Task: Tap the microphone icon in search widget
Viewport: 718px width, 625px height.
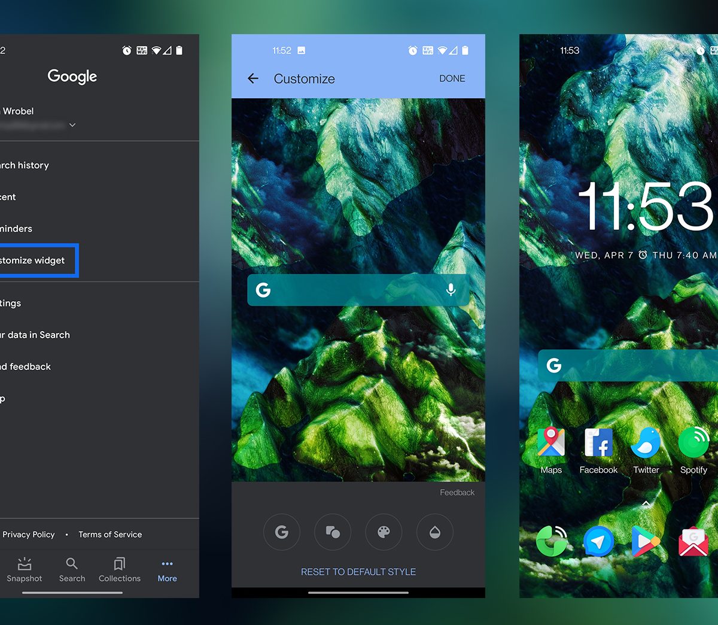Action: point(451,290)
